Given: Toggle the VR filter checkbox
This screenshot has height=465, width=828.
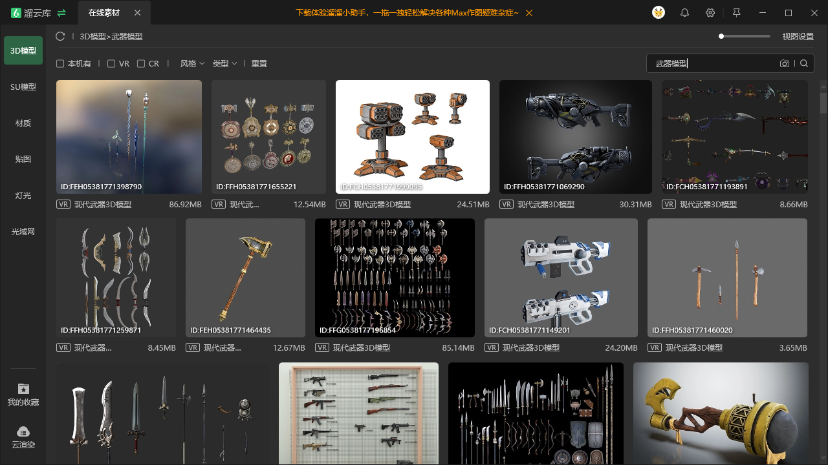Looking at the screenshot, I should click(x=111, y=64).
